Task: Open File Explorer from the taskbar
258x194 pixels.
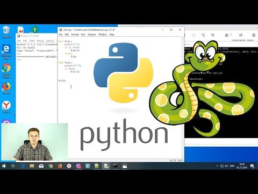Action: click(x=32, y=166)
